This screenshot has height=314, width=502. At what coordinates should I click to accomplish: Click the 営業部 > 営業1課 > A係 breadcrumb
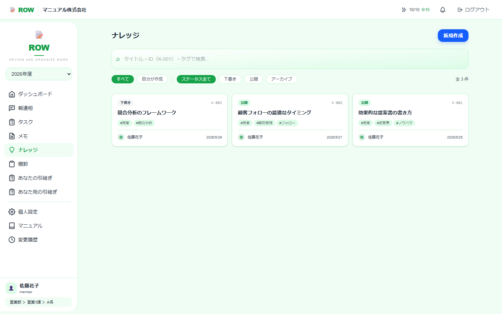[x=39, y=302]
